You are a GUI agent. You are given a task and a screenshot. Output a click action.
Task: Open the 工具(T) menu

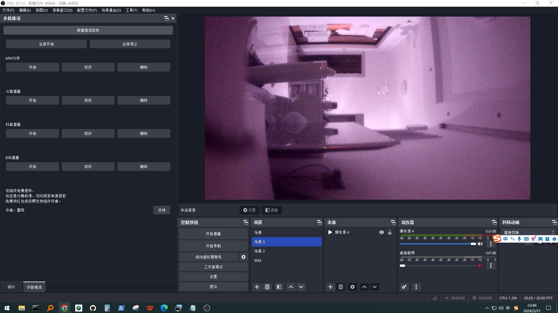[131, 10]
